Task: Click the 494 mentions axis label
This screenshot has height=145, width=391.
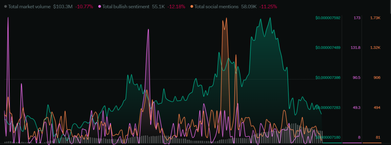Action: [377, 108]
